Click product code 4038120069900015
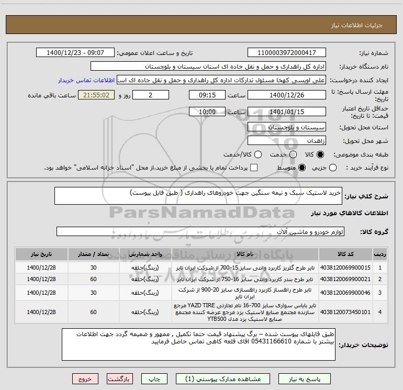 point(345,268)
